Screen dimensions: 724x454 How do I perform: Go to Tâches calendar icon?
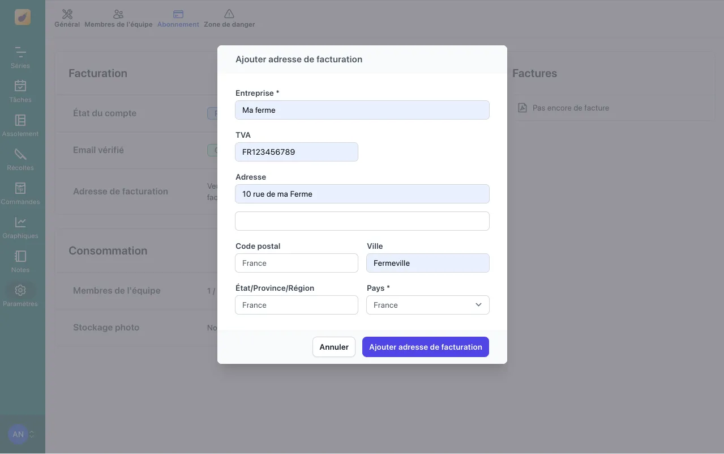[x=20, y=86]
